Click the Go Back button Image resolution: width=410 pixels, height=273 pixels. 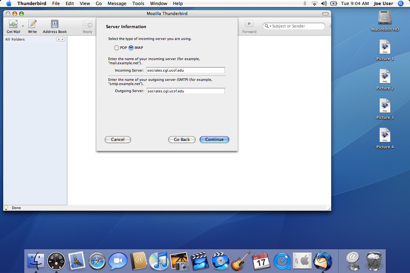[x=182, y=139]
